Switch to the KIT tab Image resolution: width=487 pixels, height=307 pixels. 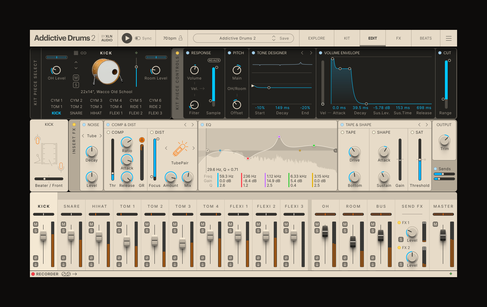[347, 38]
